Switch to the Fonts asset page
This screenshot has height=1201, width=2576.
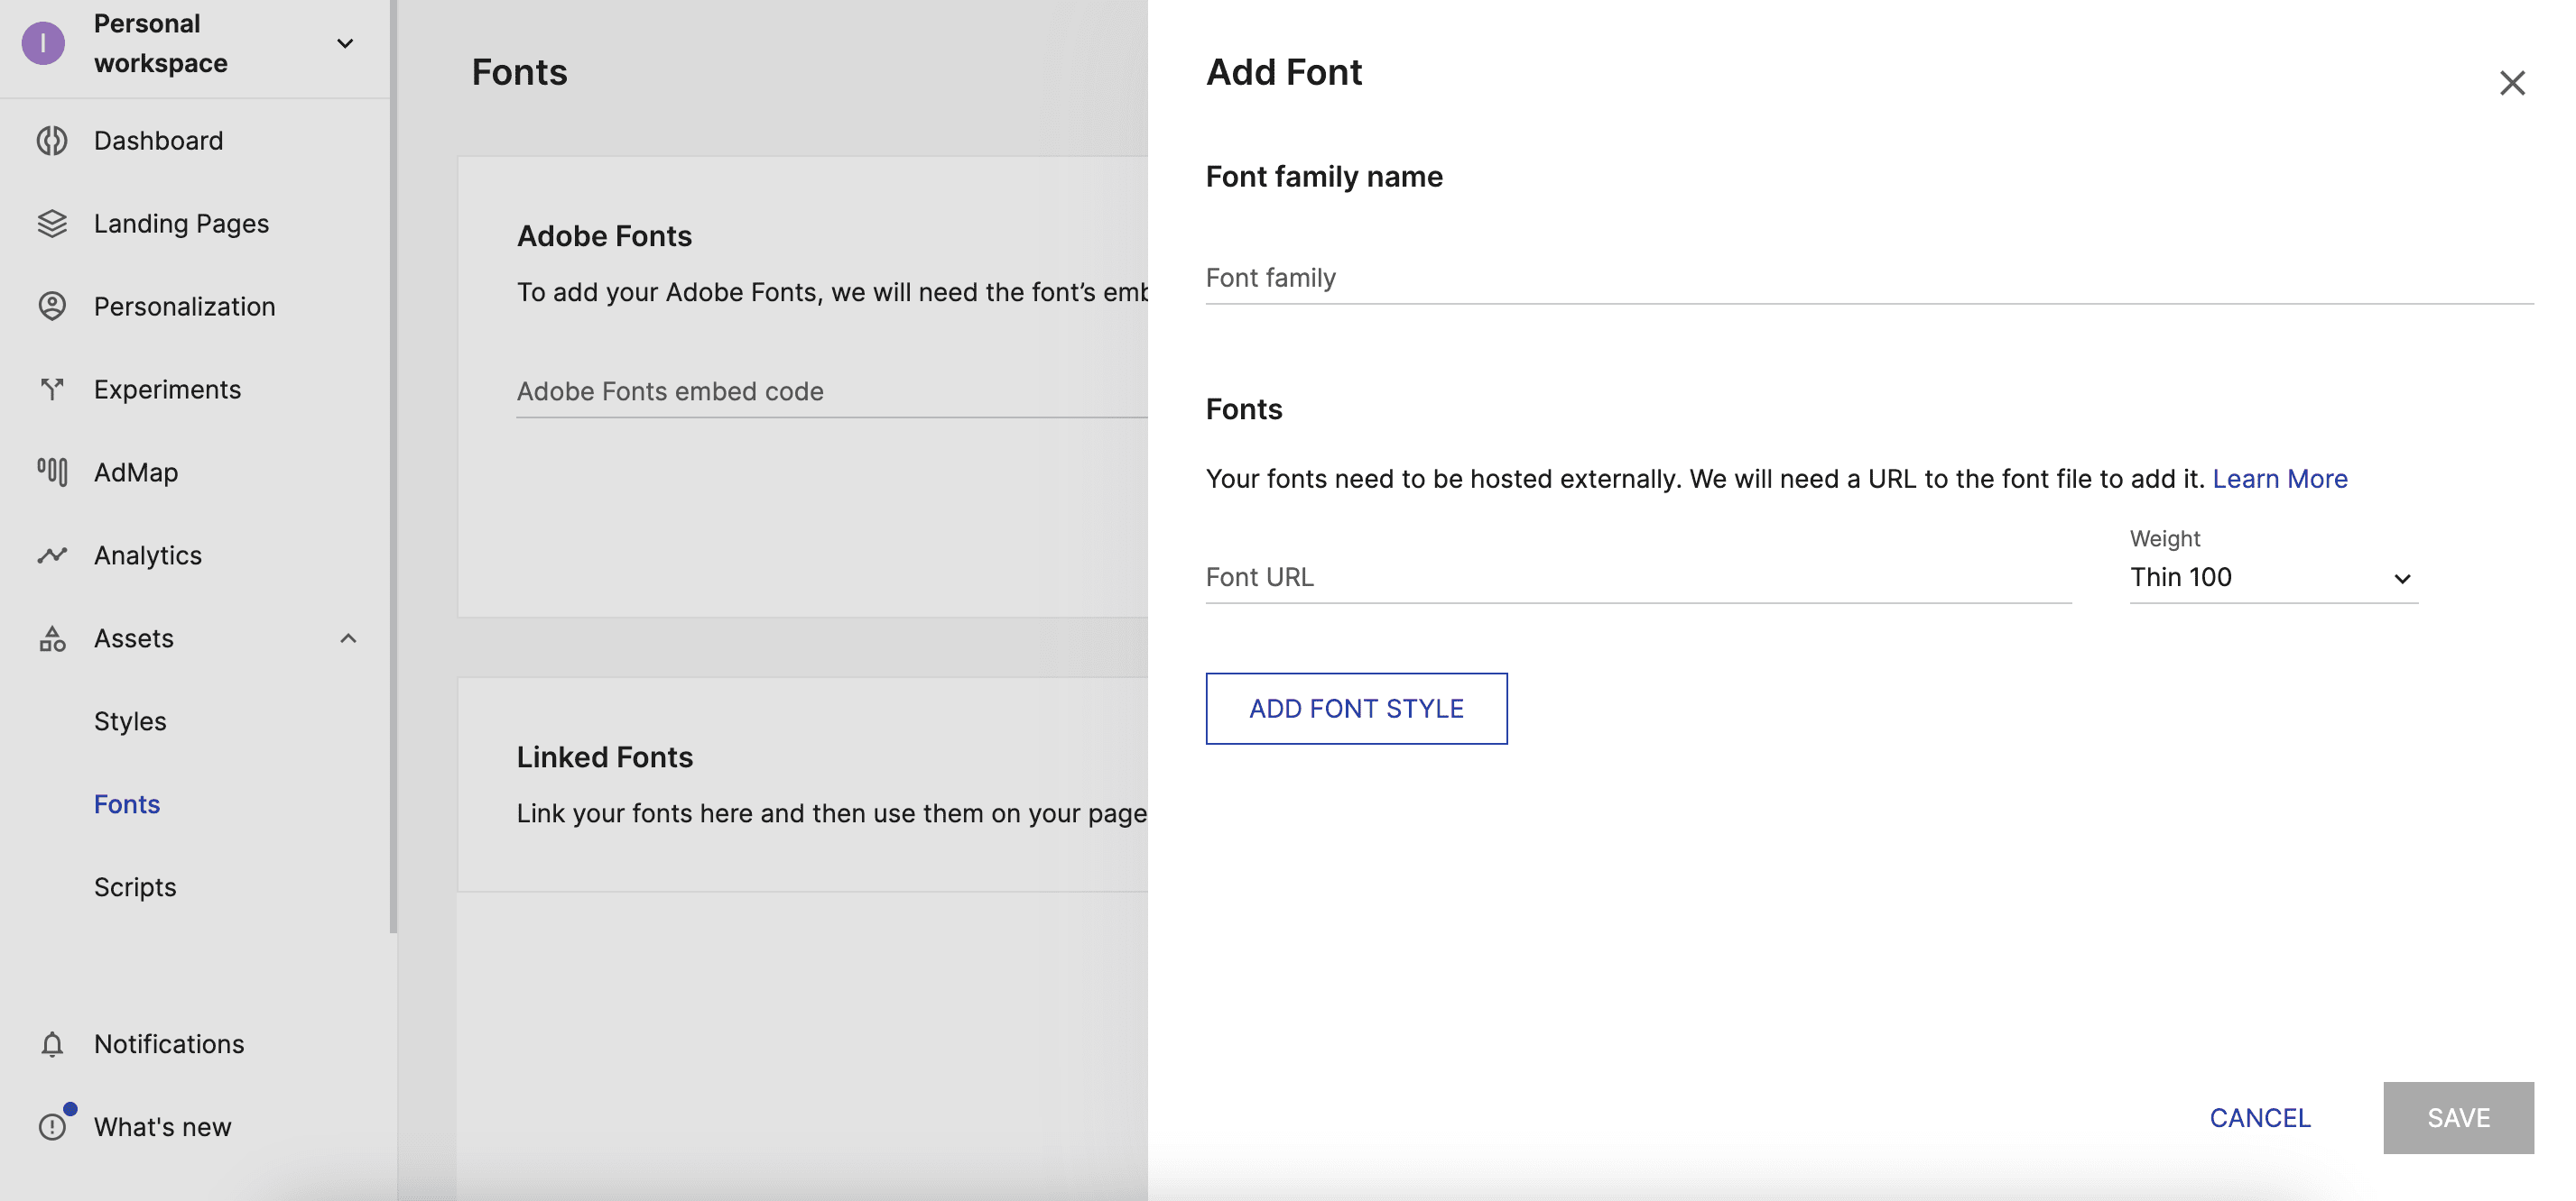[x=126, y=803]
